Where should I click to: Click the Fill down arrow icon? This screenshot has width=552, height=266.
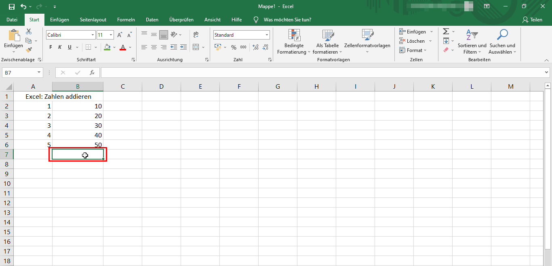[x=446, y=41]
